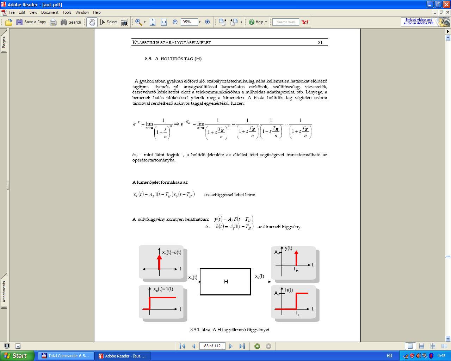Click the page number field

pos(212,346)
